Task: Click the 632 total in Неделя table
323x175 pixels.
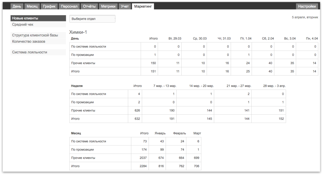Action: pos(137,118)
